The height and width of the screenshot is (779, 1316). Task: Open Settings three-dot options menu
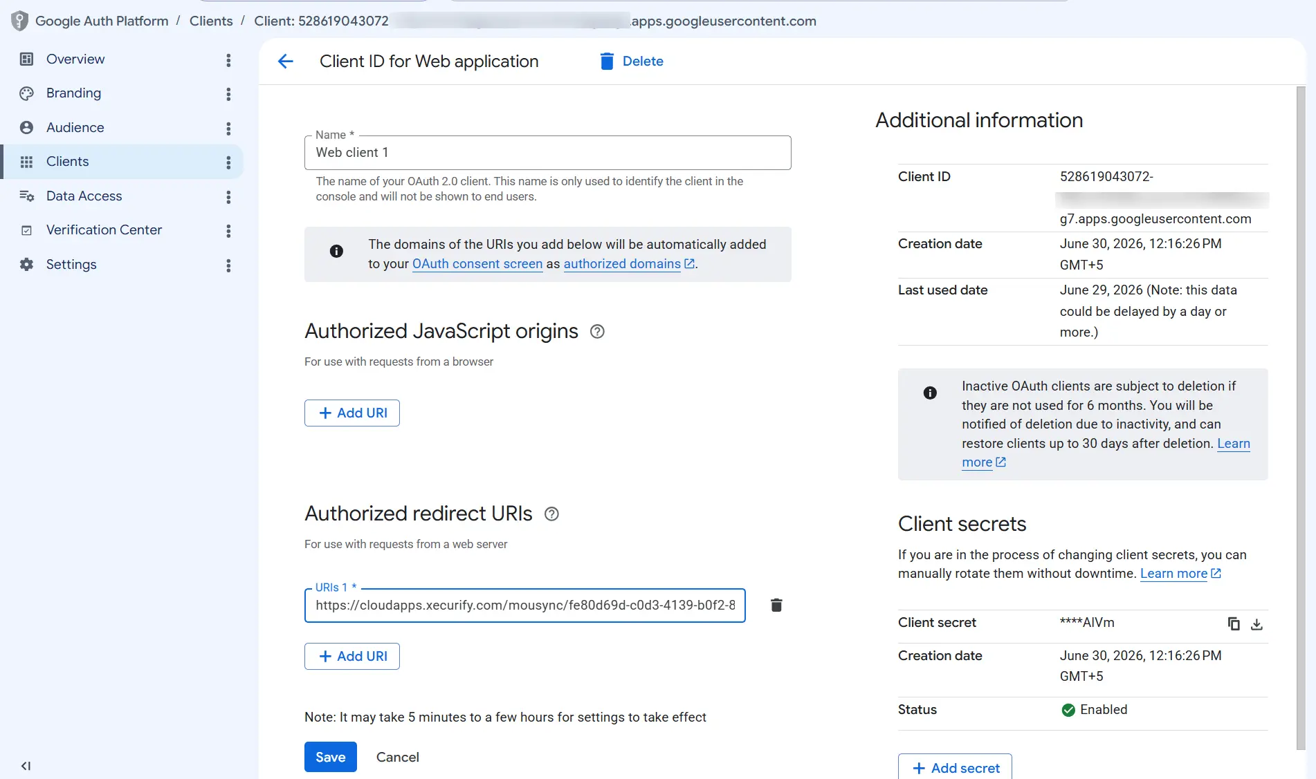tap(228, 265)
